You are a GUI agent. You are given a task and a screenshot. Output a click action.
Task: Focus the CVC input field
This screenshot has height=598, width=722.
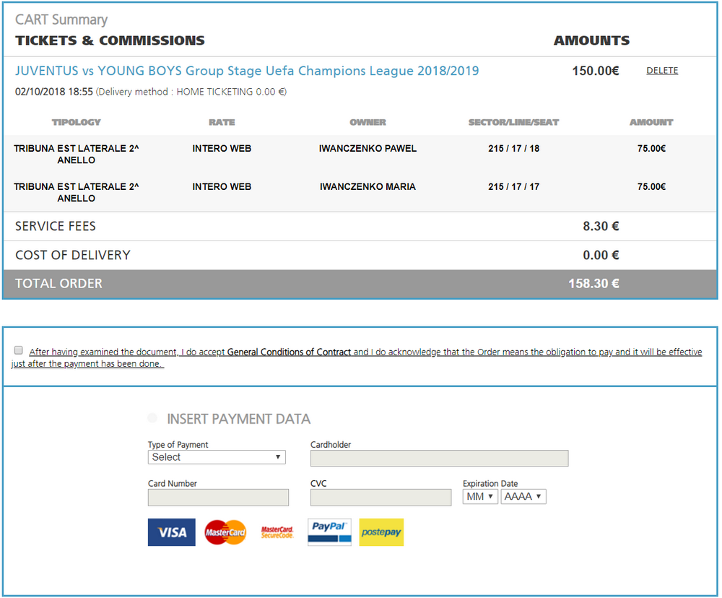[380, 498]
